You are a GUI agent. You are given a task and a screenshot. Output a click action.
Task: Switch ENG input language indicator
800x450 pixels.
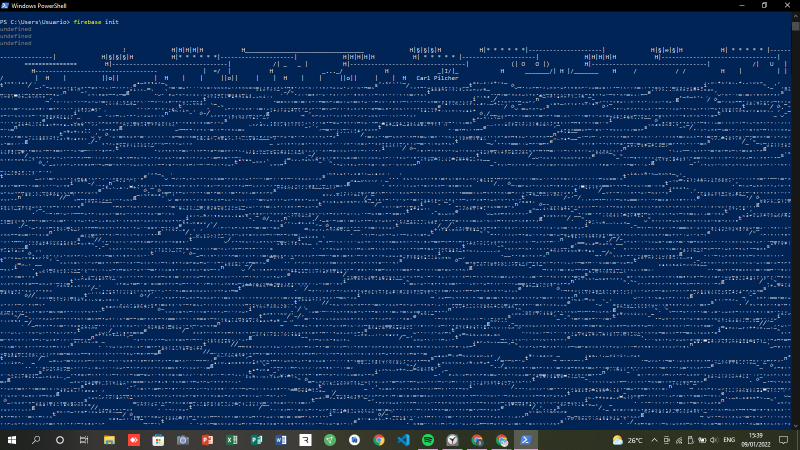pos(729,440)
